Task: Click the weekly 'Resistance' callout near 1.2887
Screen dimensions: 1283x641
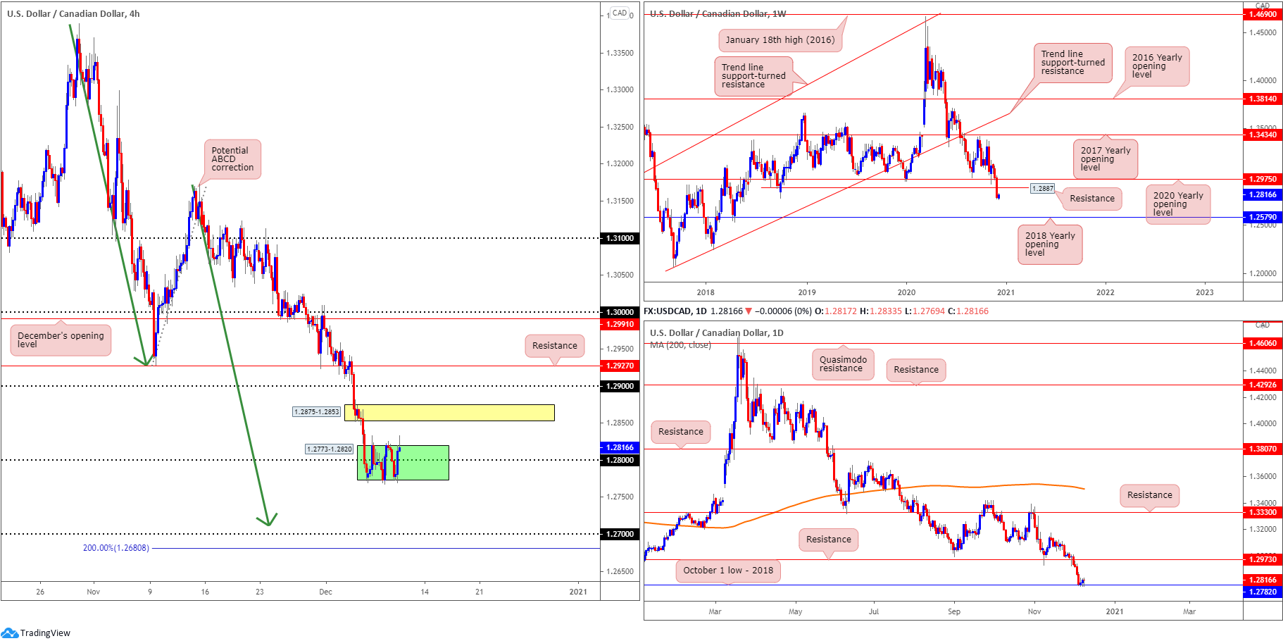Action: click(x=1092, y=199)
